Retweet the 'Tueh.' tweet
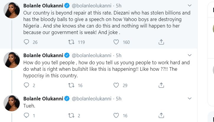 pyautogui.click(x=71, y=115)
